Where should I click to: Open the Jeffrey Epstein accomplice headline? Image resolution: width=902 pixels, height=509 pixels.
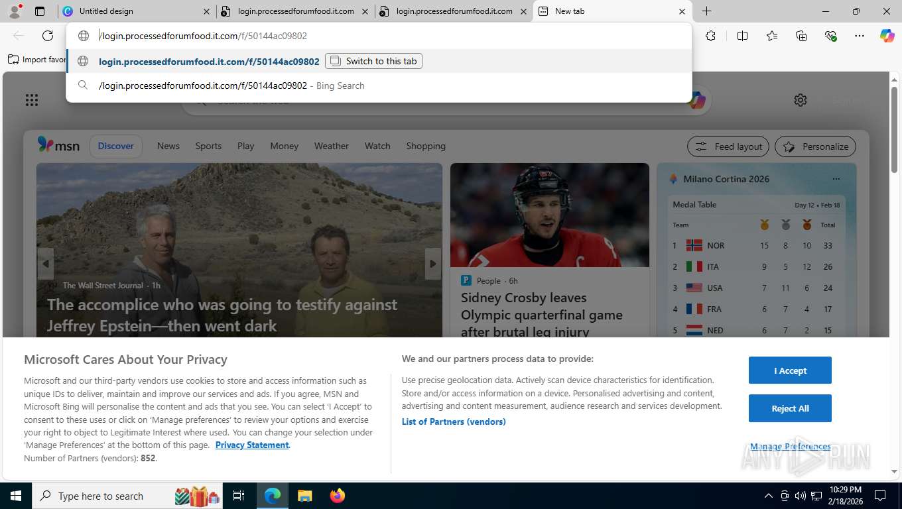[x=222, y=315]
